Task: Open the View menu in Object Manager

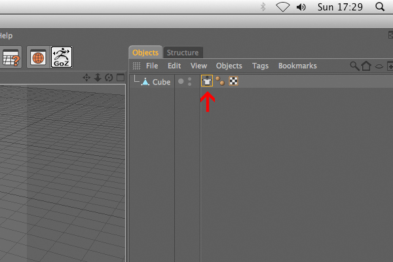Action: 198,66
